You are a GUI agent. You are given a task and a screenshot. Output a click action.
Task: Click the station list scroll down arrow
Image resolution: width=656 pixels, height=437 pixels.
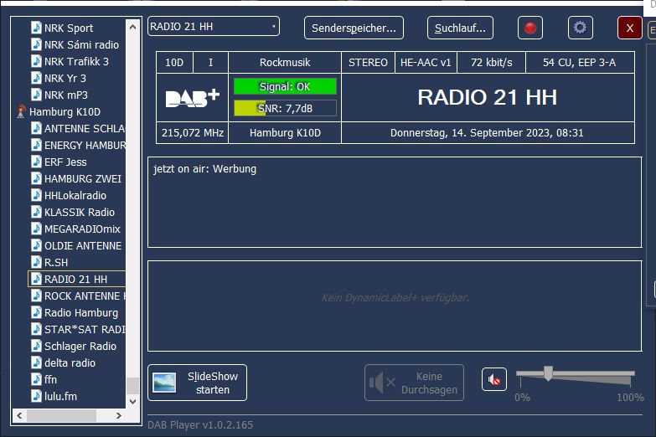coord(133,402)
